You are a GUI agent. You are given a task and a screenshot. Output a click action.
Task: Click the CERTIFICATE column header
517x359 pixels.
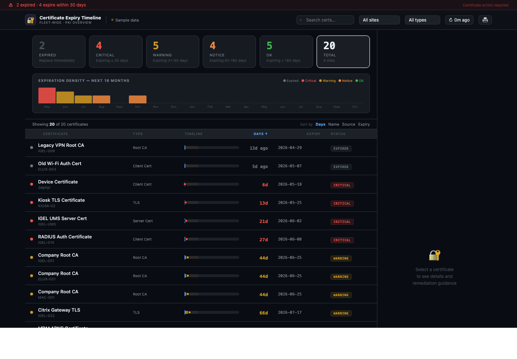point(55,134)
